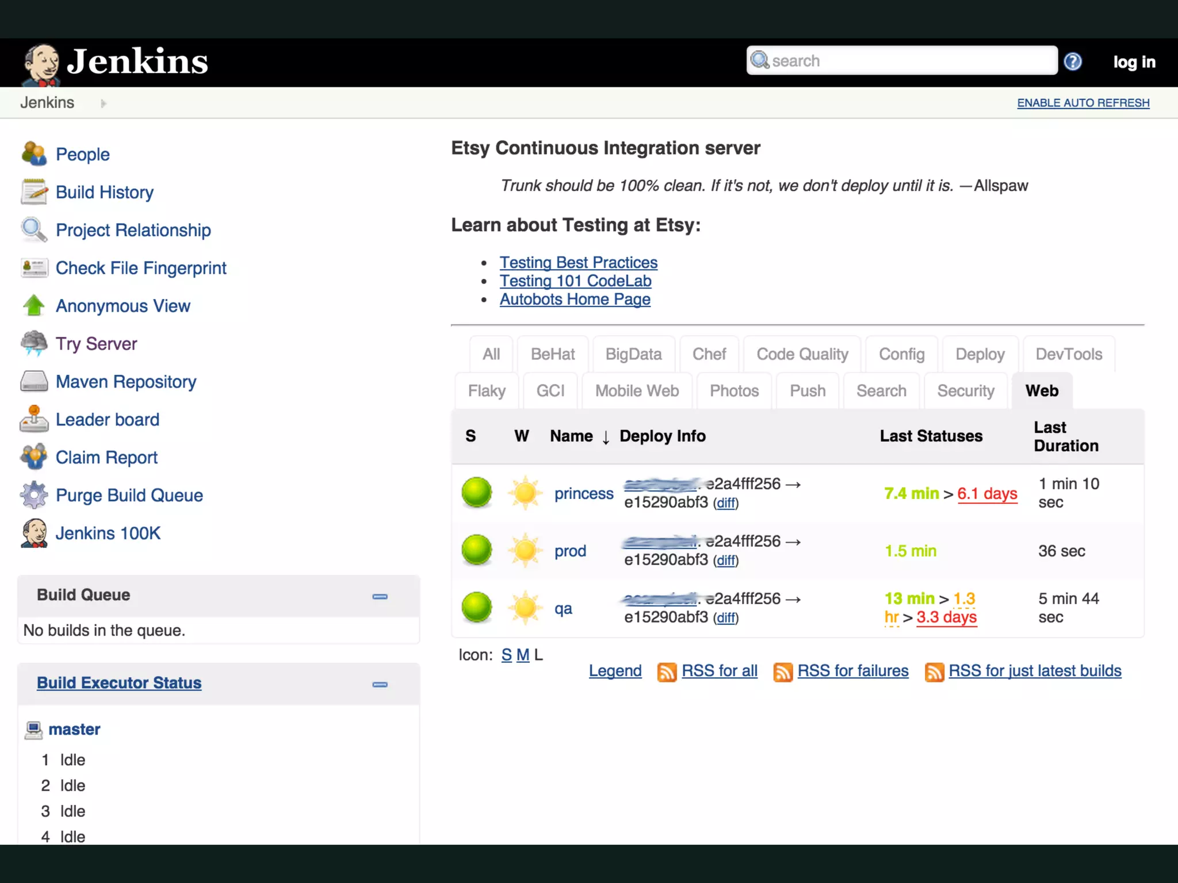Enable auto refresh
Image resolution: width=1178 pixels, height=883 pixels.
(1083, 103)
